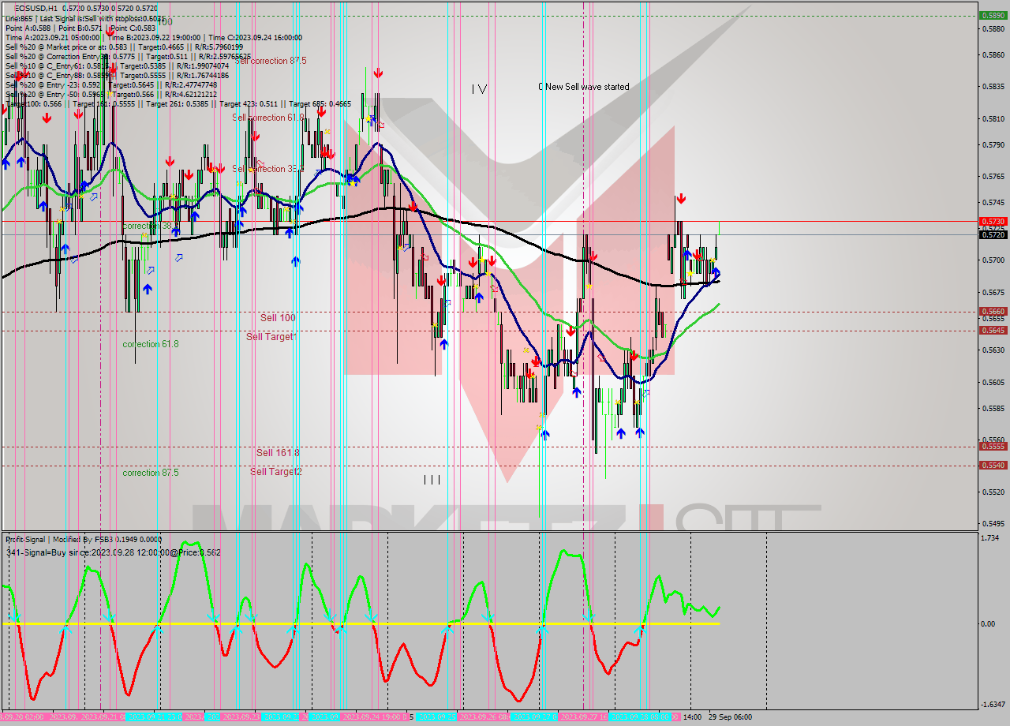Image resolution: width=1010 pixels, height=726 pixels.
Task: Select a blue buy arrow below the September 27 low
Action: click(x=622, y=433)
